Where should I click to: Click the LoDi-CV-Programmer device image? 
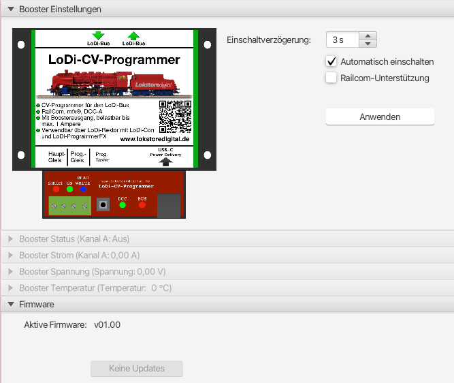click(x=114, y=123)
